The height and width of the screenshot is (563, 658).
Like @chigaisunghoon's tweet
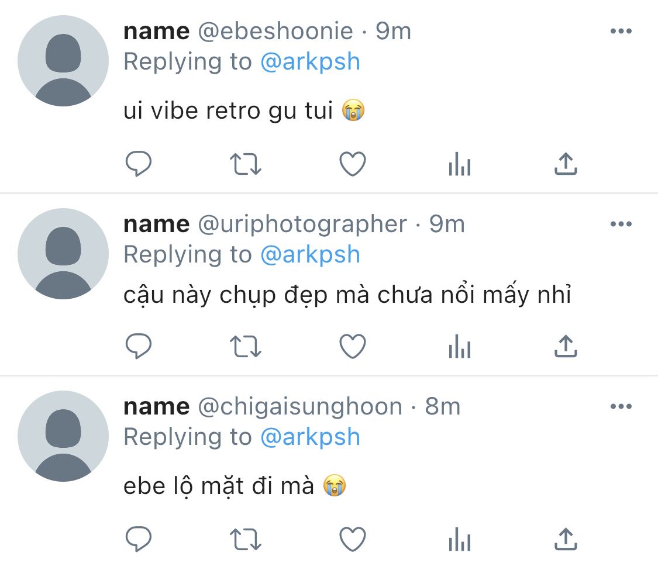pos(353,538)
